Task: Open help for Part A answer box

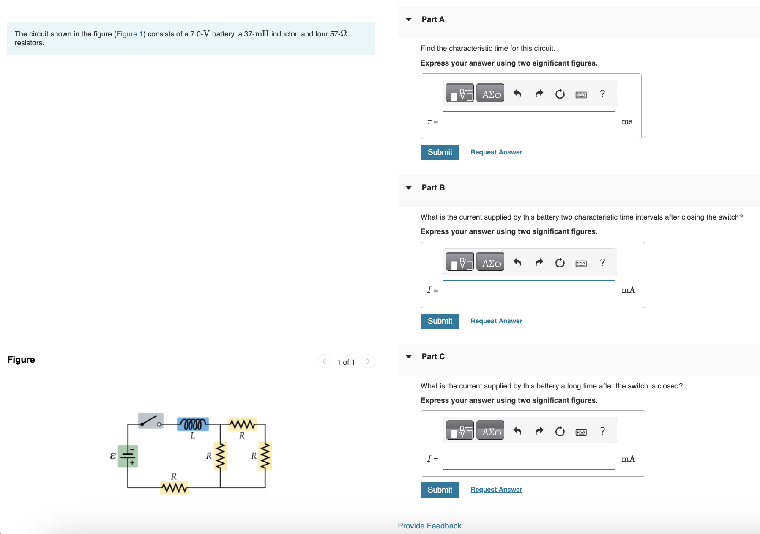Action: 603,94
